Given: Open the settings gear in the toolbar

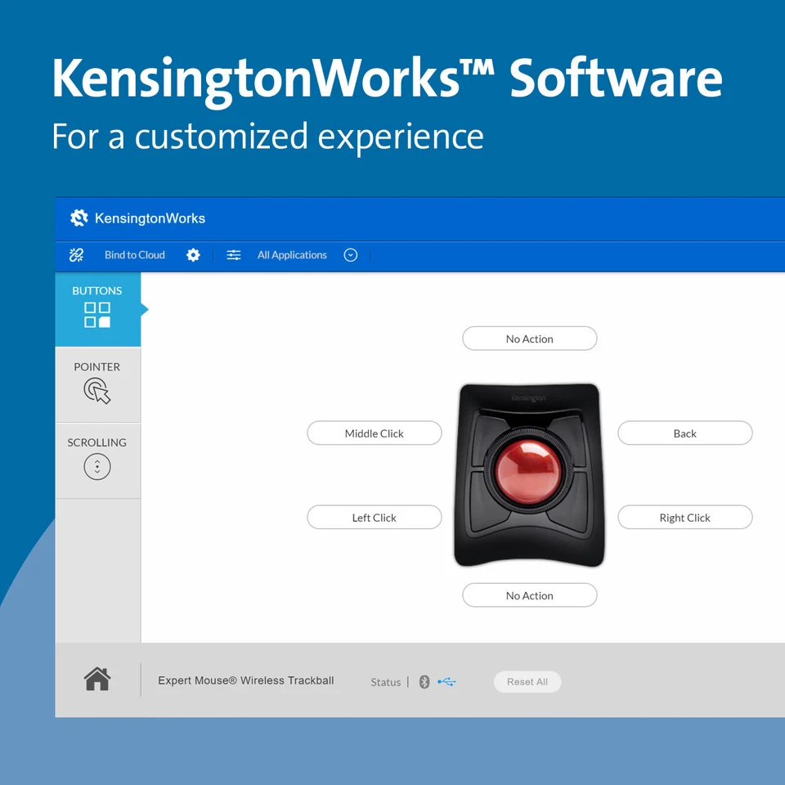Looking at the screenshot, I should [193, 254].
